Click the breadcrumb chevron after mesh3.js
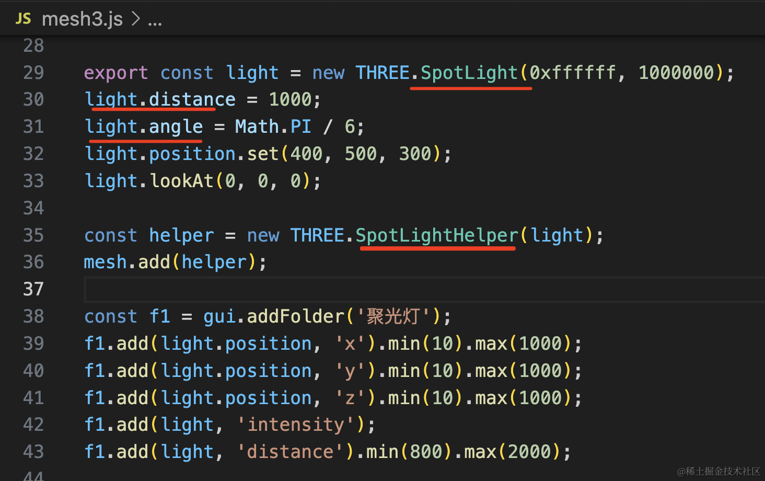This screenshot has height=481, width=765. (x=135, y=19)
